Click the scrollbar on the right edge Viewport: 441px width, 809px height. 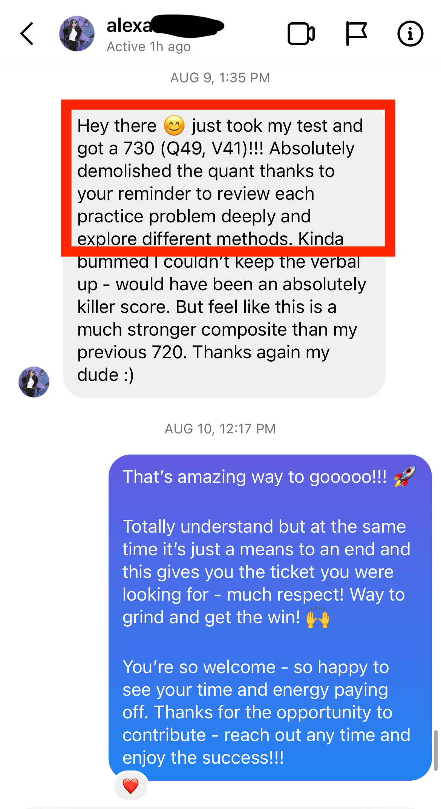(x=436, y=750)
